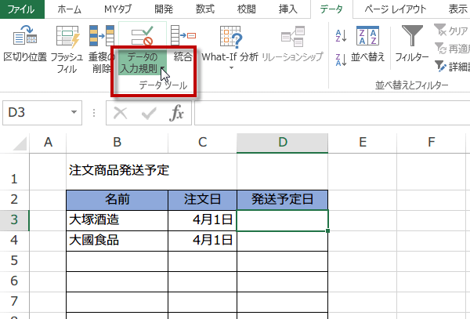Viewport: 470px width, 319px height.
Task: Select column E header
Action: tap(363, 142)
